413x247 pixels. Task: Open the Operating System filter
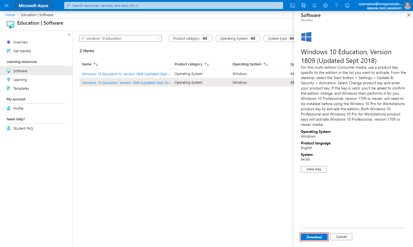[x=238, y=38]
